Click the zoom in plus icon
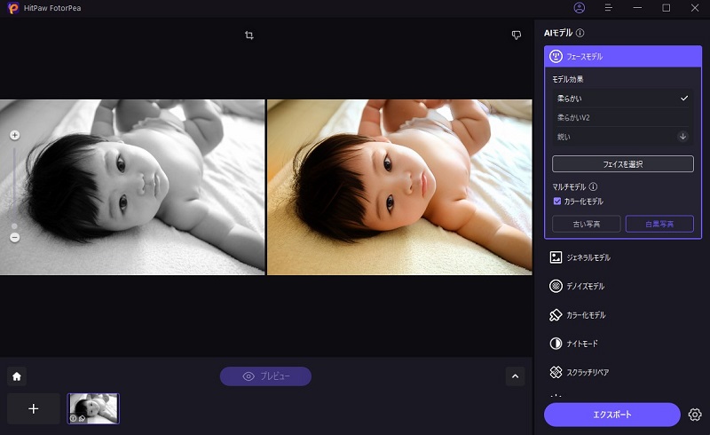Viewport: 710px width, 435px height. click(14, 136)
